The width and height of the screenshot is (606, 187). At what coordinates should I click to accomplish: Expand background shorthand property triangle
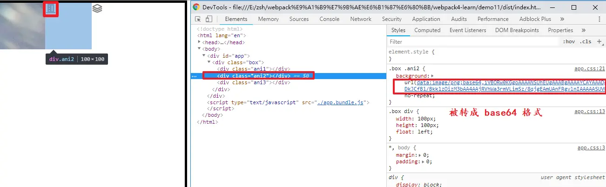432,76
